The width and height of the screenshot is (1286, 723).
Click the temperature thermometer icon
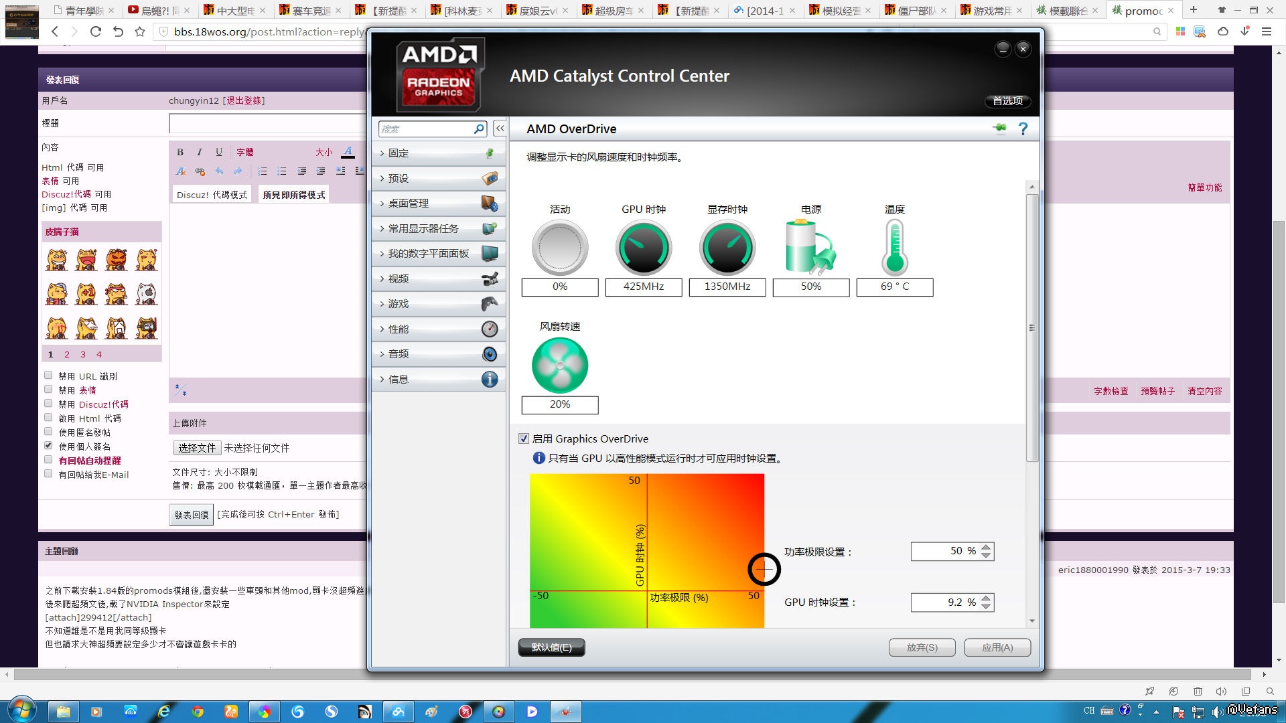894,248
